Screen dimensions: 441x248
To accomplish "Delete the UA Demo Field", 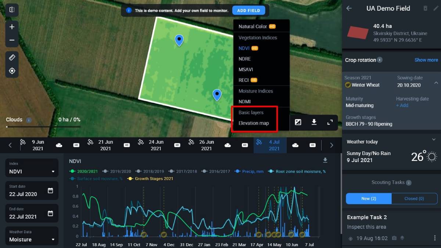I will click(426, 8).
